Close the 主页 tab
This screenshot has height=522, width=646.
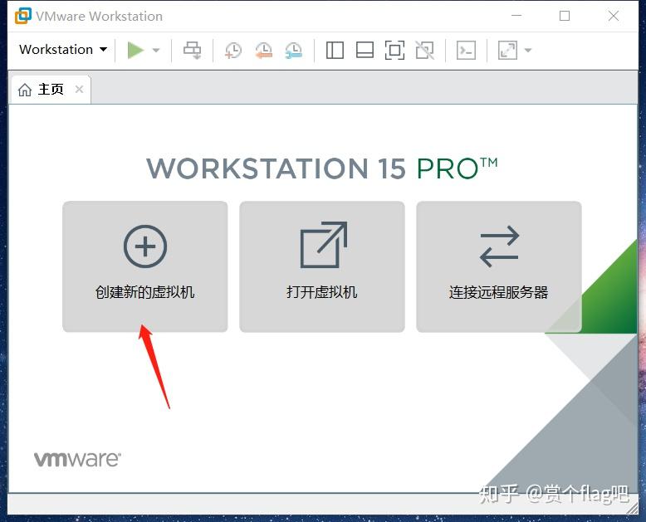80,89
